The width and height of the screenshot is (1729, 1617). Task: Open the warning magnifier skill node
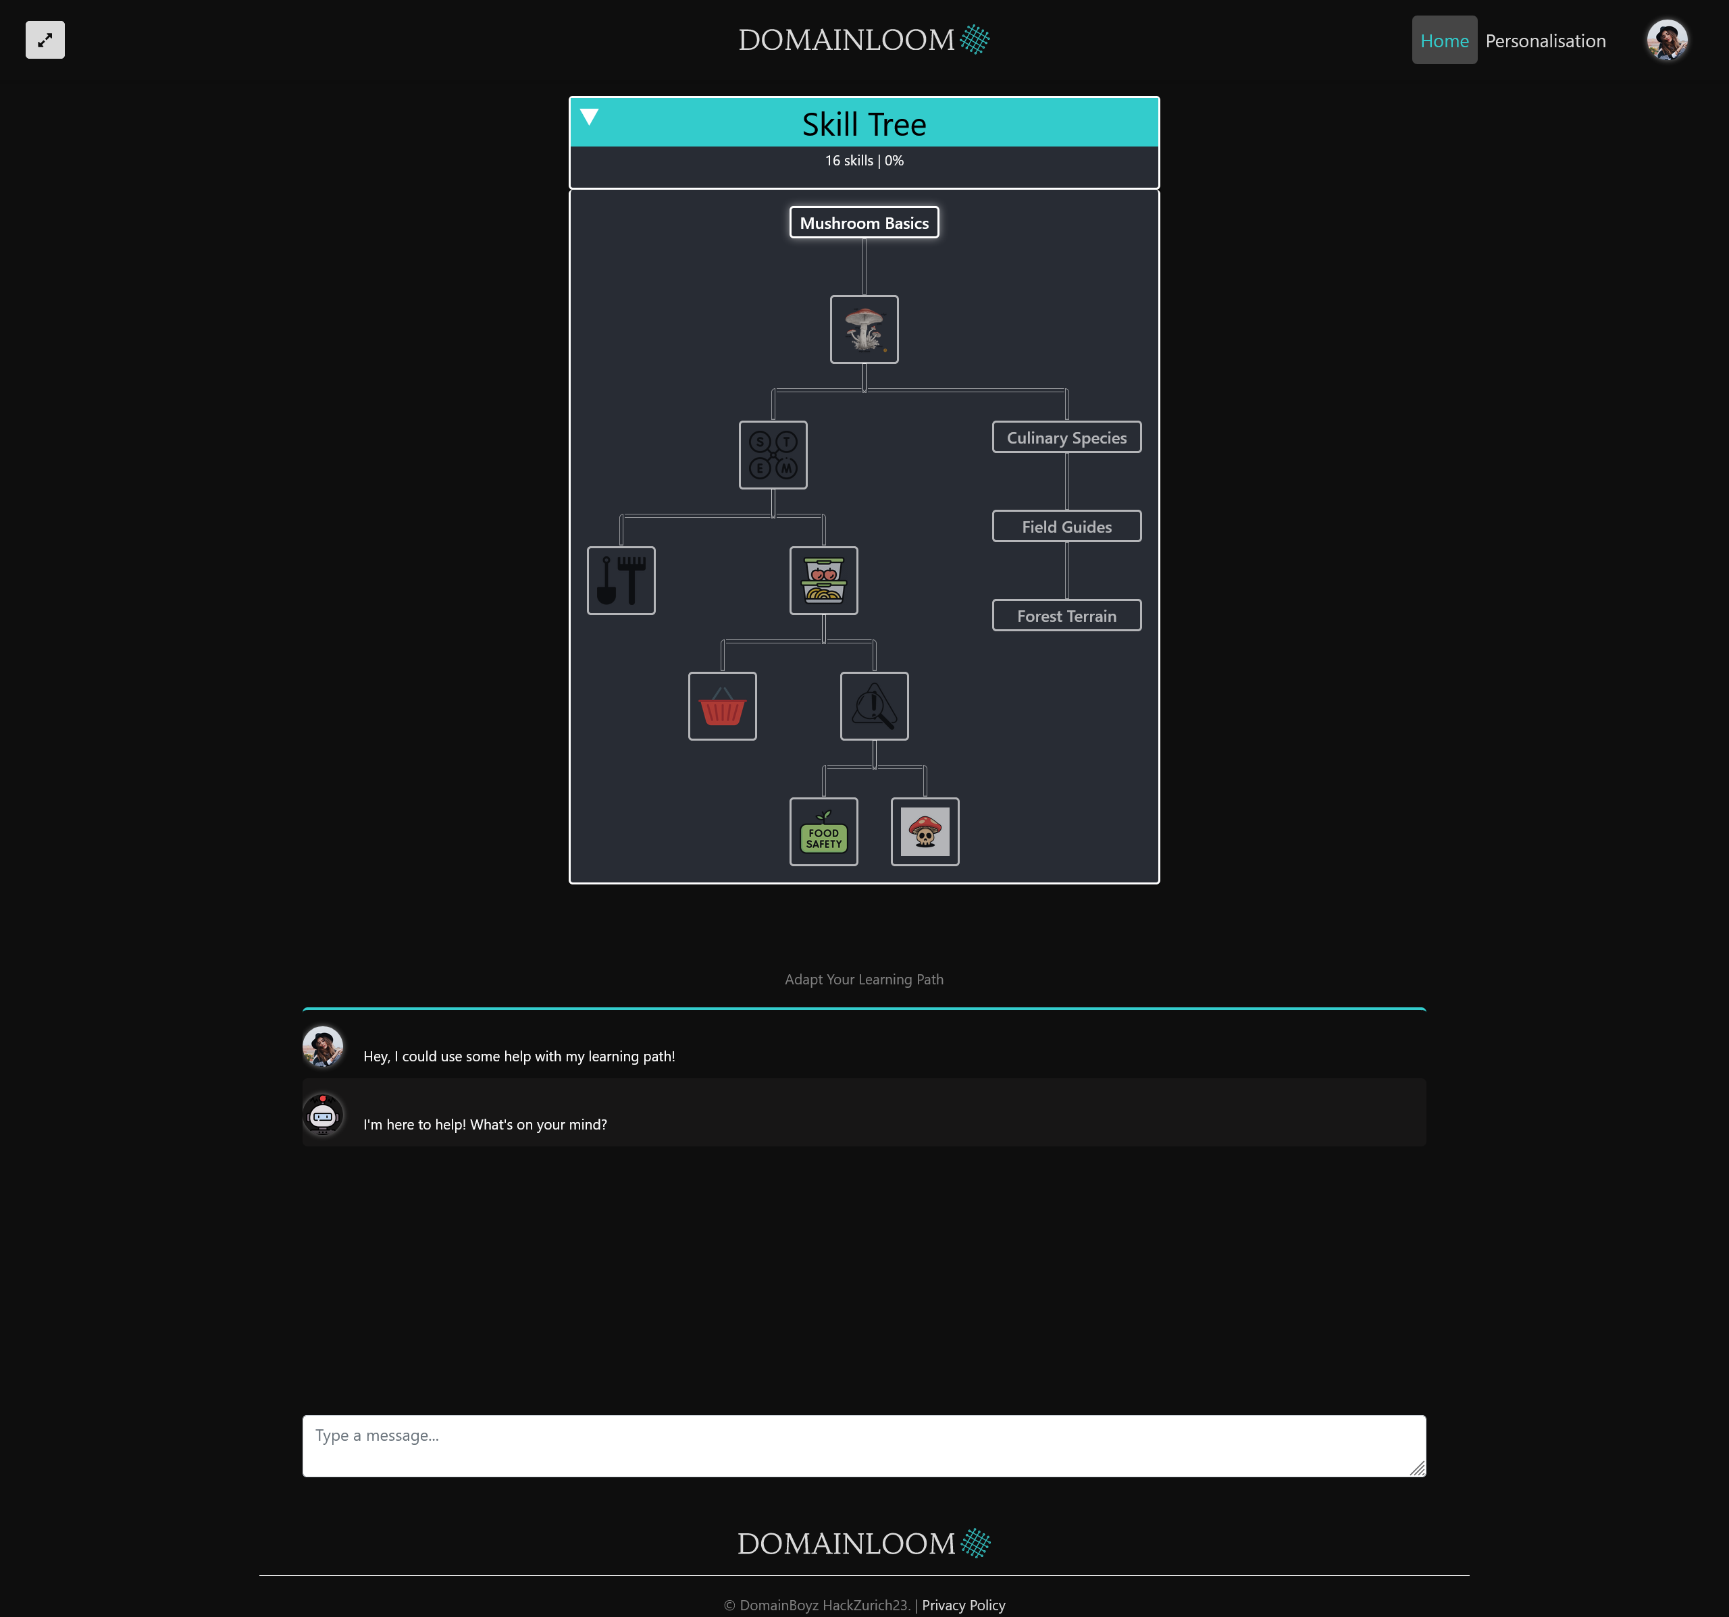point(874,706)
